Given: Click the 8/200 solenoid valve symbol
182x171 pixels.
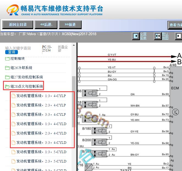Looking at the screenshot, I should (x=99, y=142).
